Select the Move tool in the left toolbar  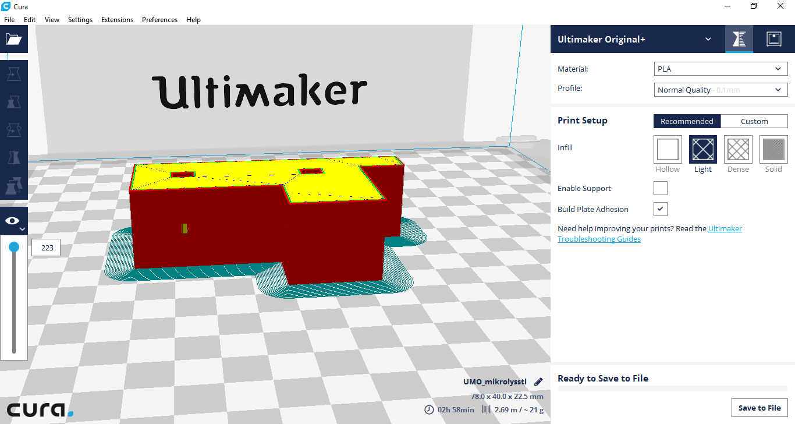tap(13, 74)
